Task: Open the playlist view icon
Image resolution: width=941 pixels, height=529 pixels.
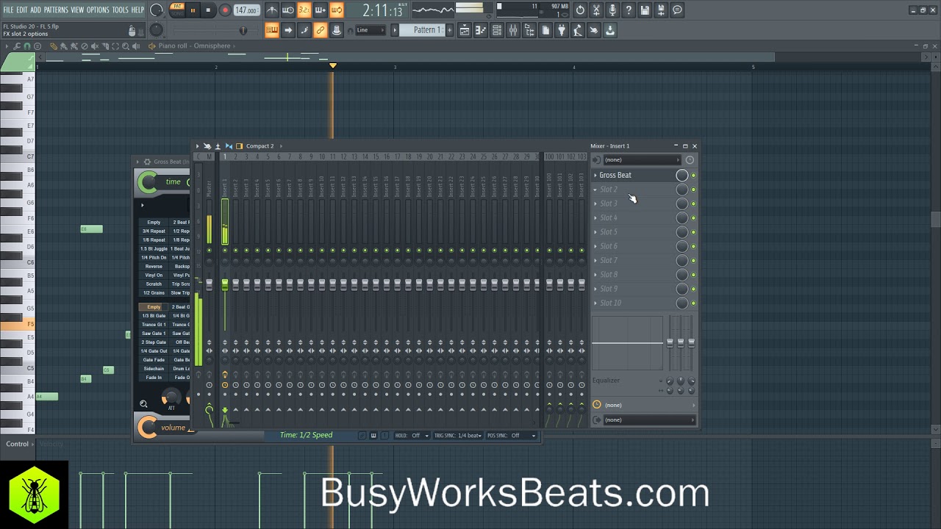Action: pos(465,30)
